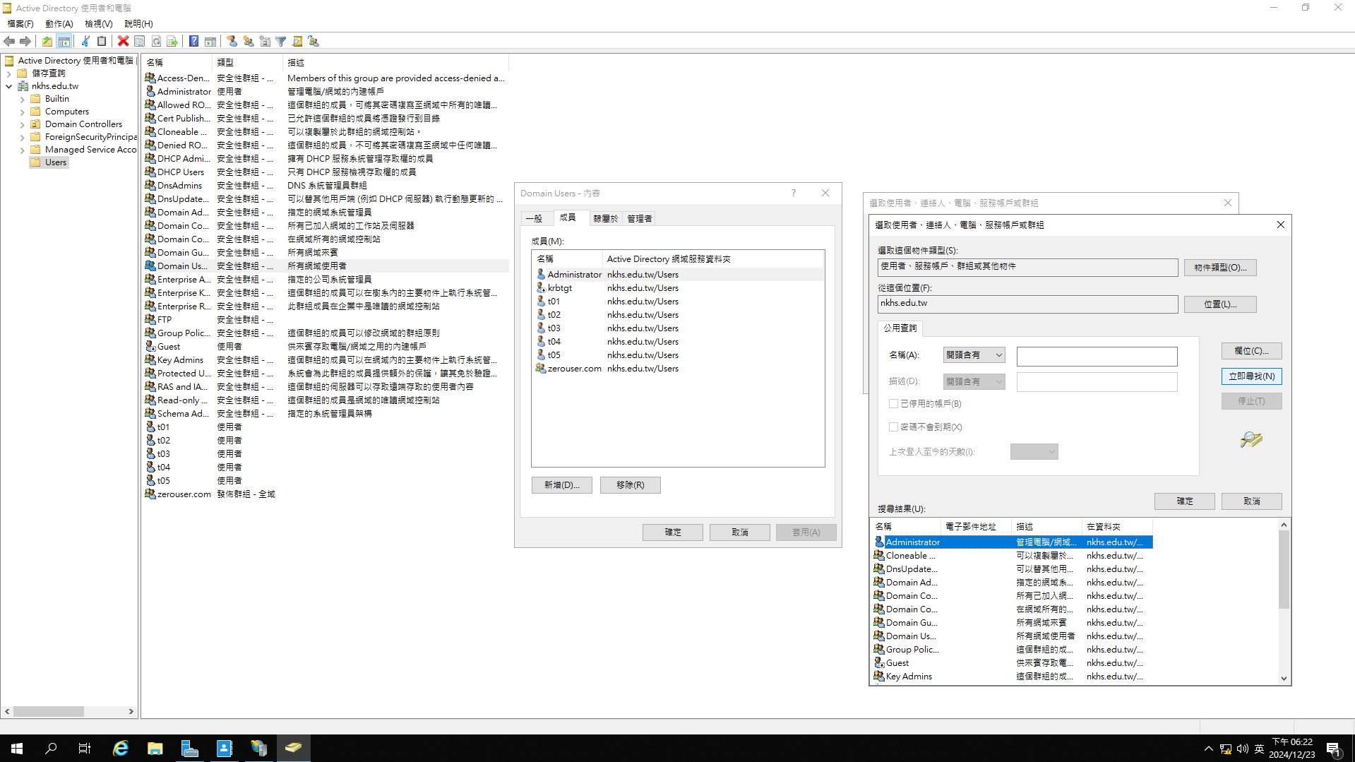1355x762 pixels.
Task: Click 新增(D)... in Domain Users dialog
Action: [x=561, y=485]
